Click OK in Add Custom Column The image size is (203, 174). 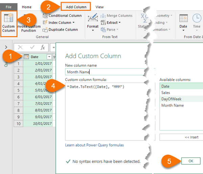191,161
